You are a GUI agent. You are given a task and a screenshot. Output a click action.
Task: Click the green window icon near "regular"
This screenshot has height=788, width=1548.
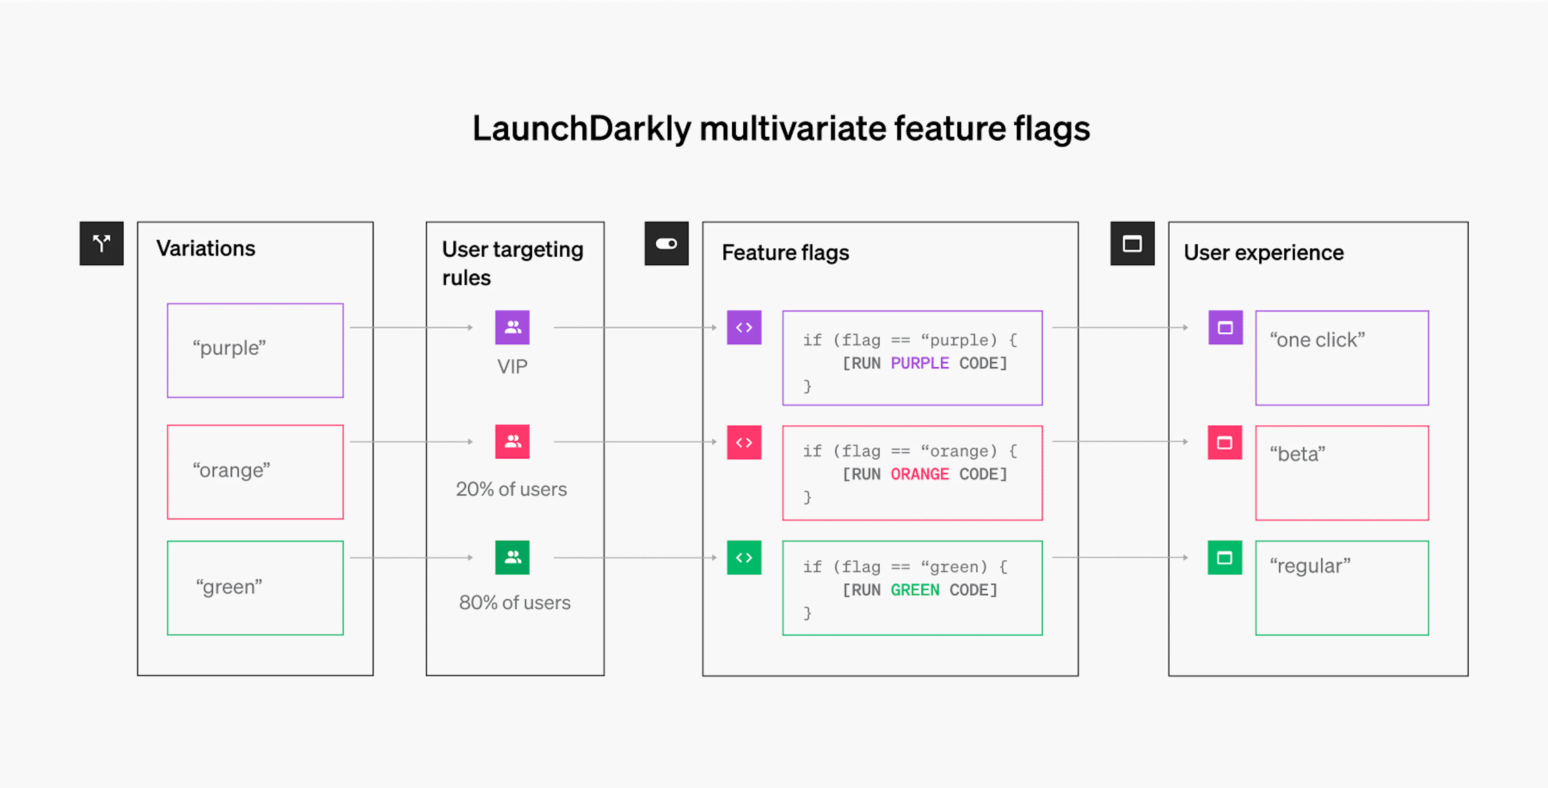click(x=1225, y=558)
